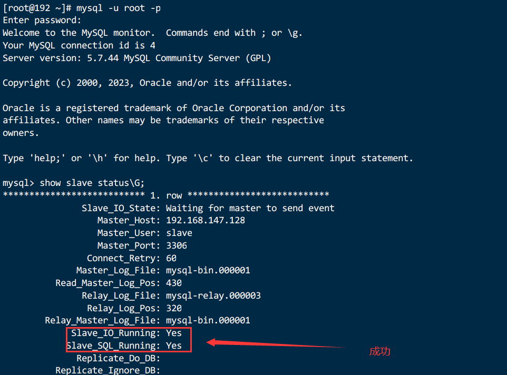Click the 'show slave status\G;' command
507x375 pixels.
(x=92, y=183)
